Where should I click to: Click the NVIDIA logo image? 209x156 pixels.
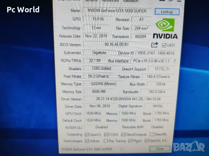165,29
